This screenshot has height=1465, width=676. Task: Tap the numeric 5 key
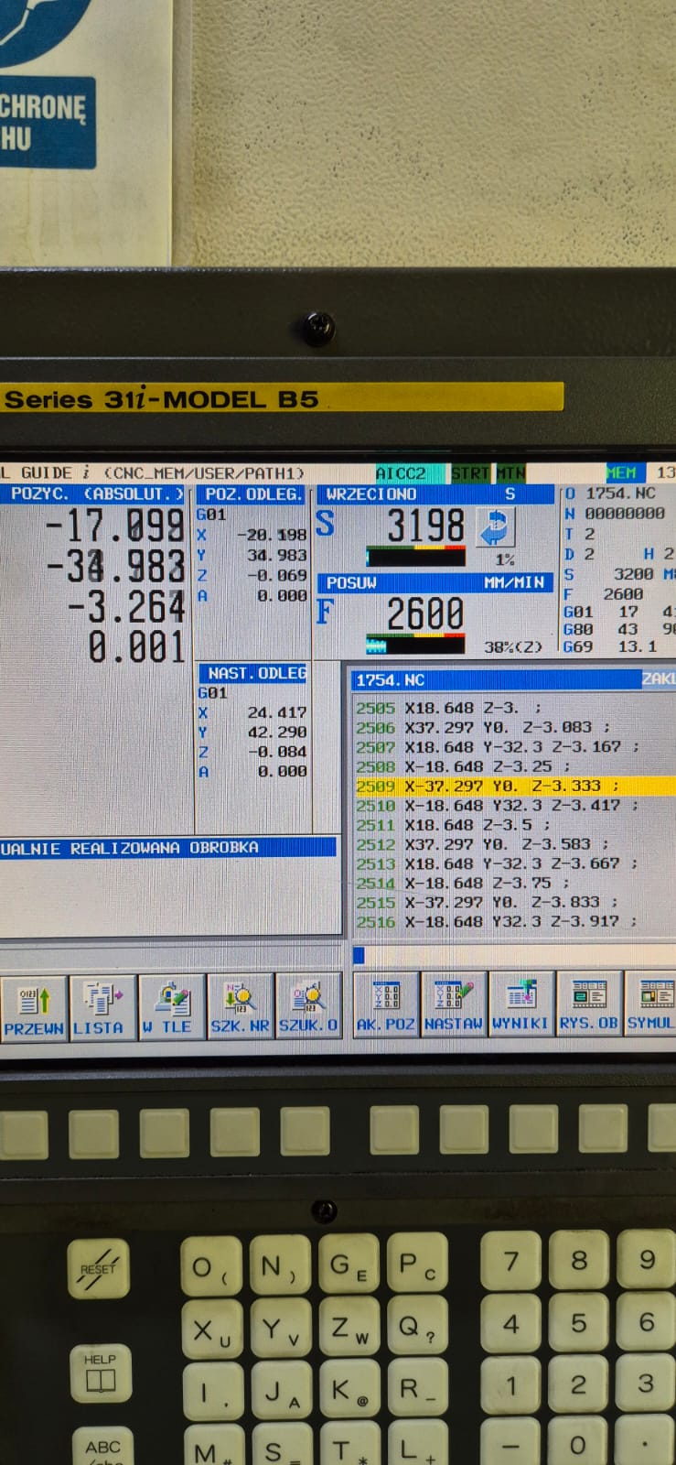[578, 1323]
